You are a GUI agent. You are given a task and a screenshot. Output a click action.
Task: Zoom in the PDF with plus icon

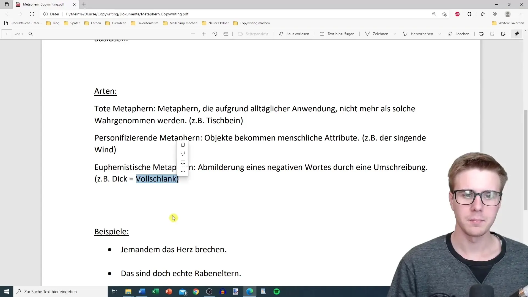(204, 34)
